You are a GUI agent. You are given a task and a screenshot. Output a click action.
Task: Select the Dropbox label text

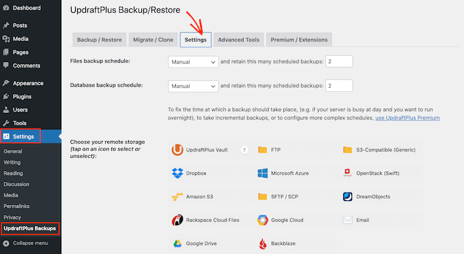coord(197,173)
